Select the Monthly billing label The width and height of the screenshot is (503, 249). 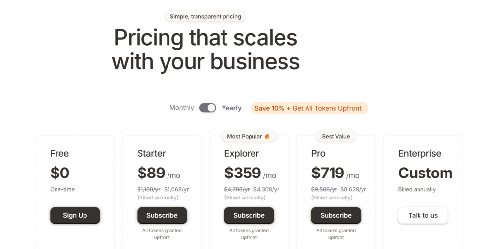tap(182, 108)
